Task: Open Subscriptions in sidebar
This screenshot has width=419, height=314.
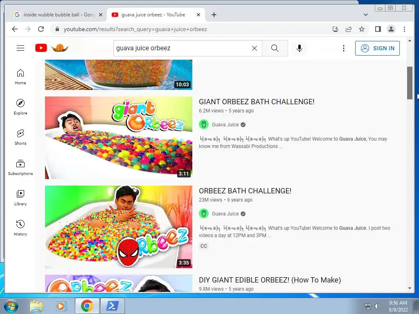Action: 20,167
